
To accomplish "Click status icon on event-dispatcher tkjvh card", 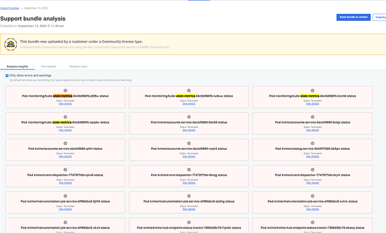I will (312, 170).
